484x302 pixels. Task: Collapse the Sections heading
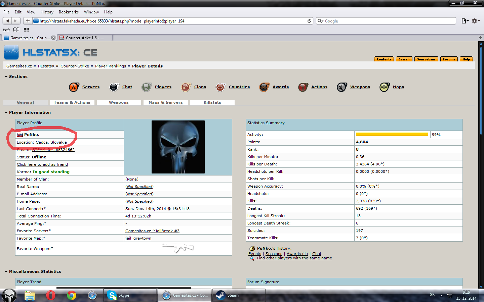point(6,77)
